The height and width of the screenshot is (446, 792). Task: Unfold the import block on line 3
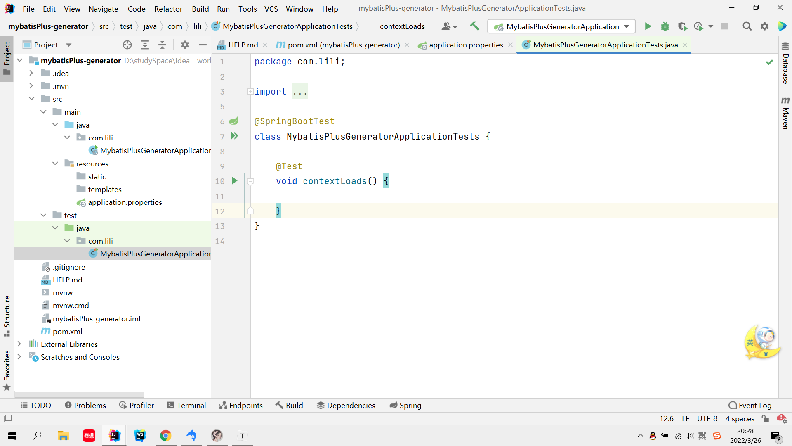pos(250,91)
